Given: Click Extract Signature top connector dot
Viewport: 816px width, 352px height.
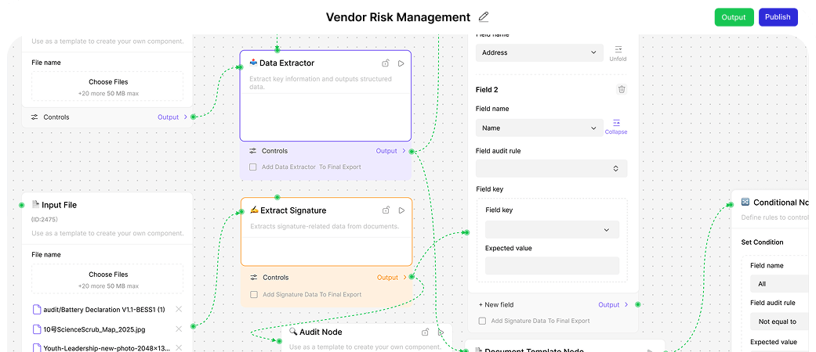Looking at the screenshot, I should [x=277, y=197].
